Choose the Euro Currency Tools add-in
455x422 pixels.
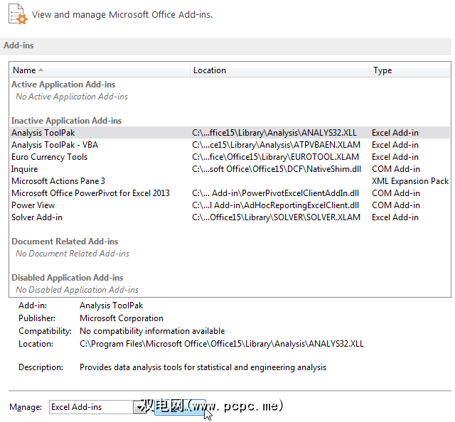point(49,157)
